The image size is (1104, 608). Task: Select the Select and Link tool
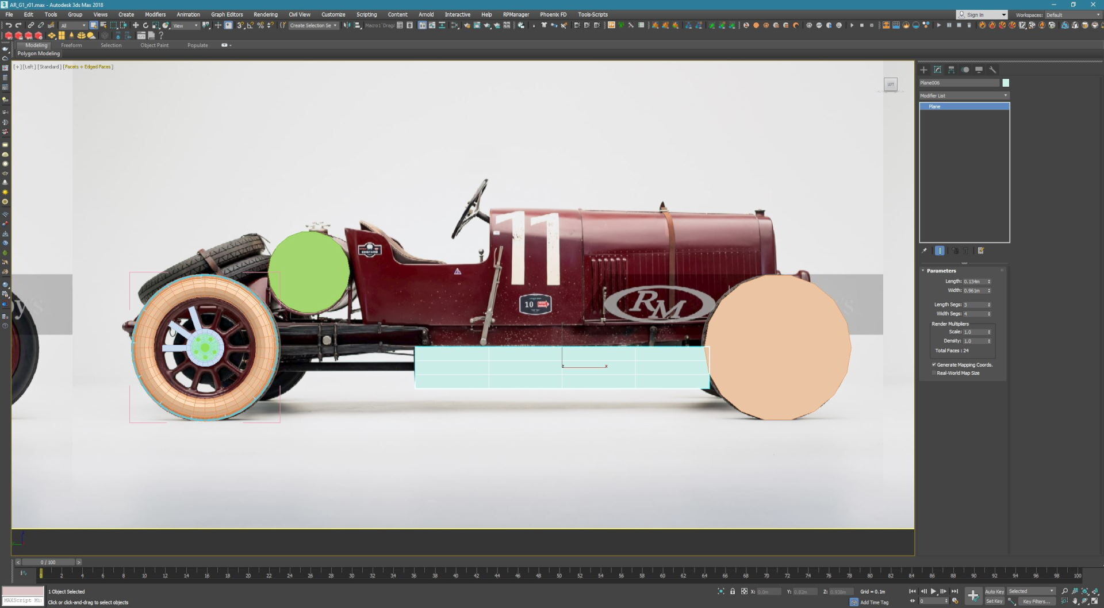[x=31, y=25]
